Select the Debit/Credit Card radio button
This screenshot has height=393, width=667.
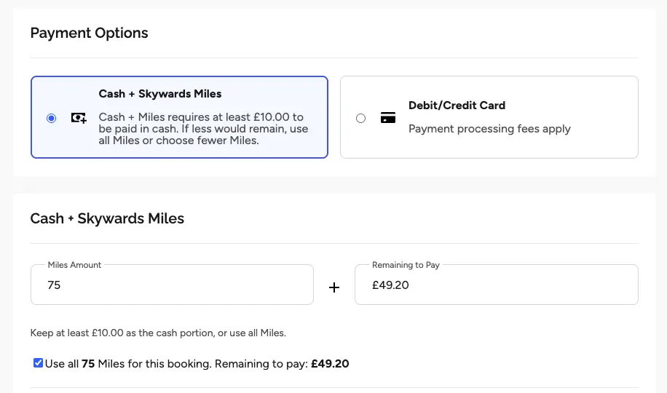click(360, 118)
